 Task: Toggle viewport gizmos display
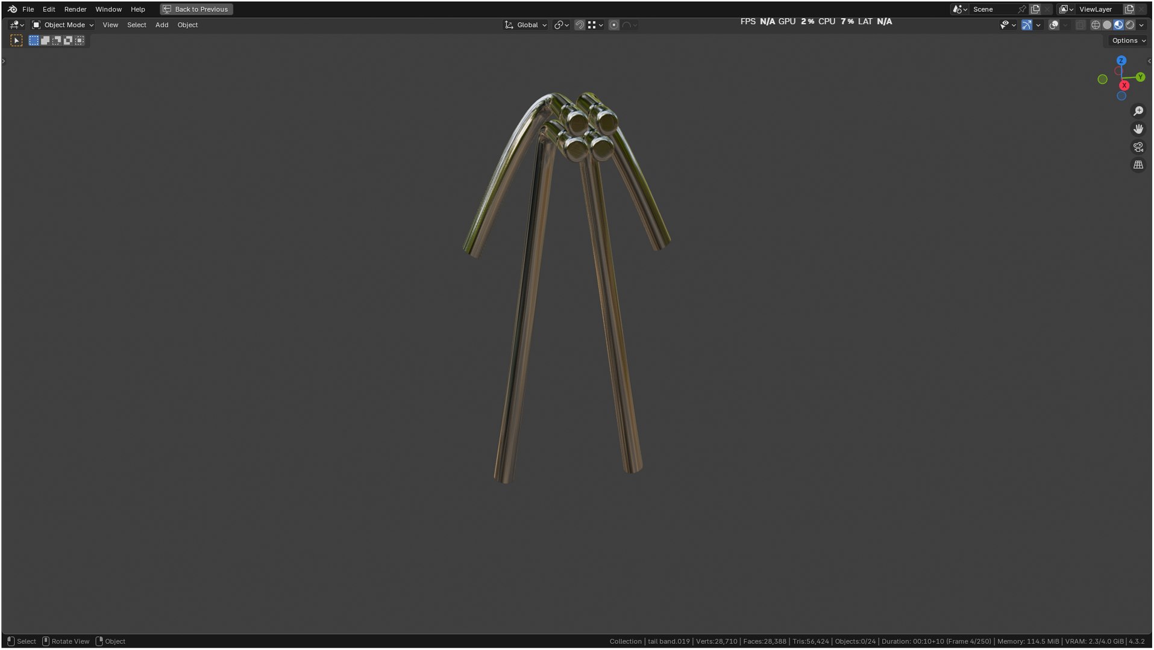pyautogui.click(x=1027, y=25)
